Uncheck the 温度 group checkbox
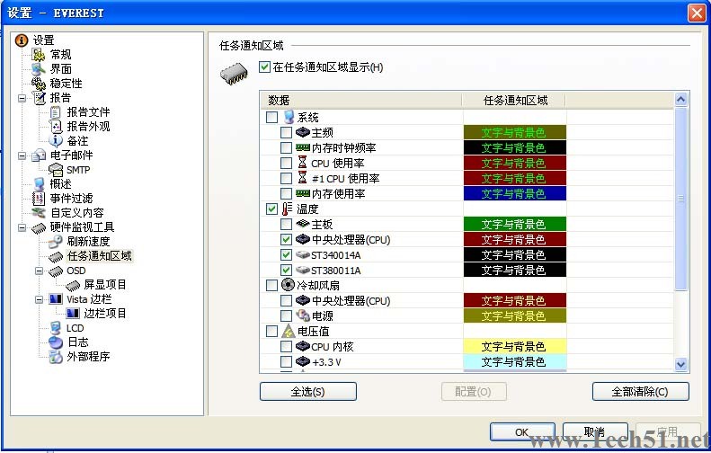The image size is (711, 453). tap(271, 209)
